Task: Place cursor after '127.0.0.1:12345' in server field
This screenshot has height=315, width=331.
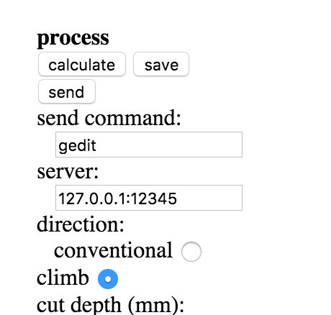Action: [x=178, y=198]
